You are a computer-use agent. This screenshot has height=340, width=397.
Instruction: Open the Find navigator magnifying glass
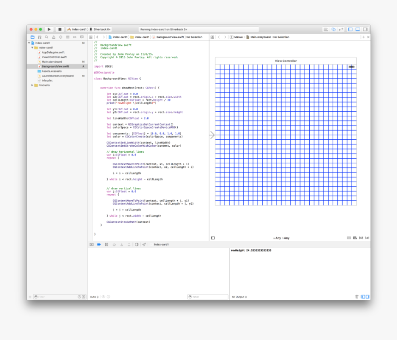click(x=47, y=37)
